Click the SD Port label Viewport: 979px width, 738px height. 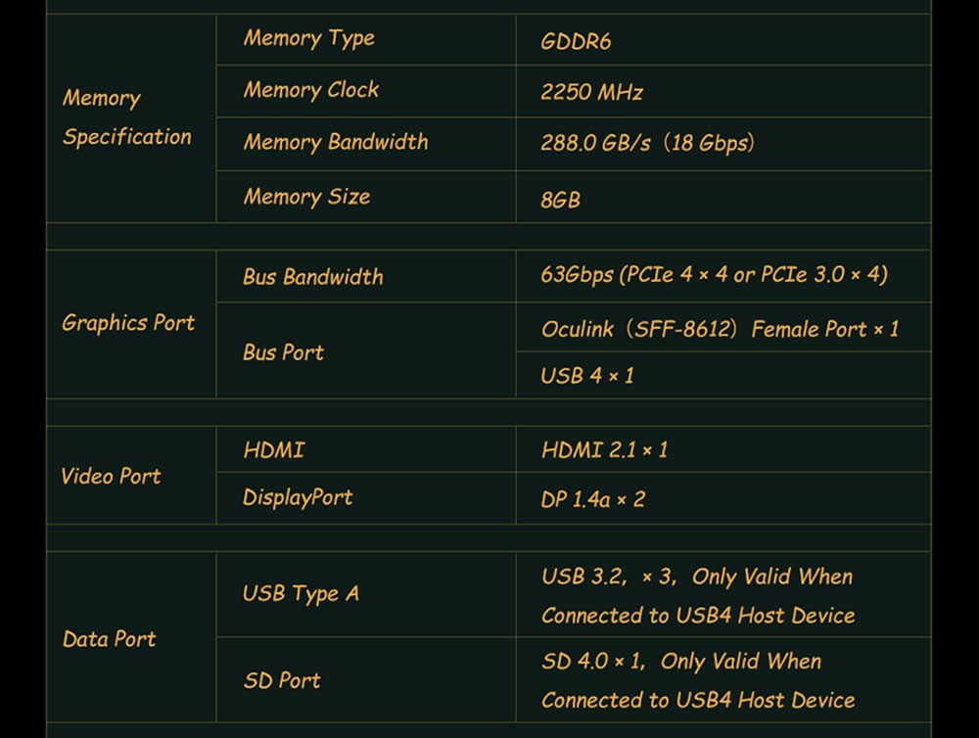281,680
